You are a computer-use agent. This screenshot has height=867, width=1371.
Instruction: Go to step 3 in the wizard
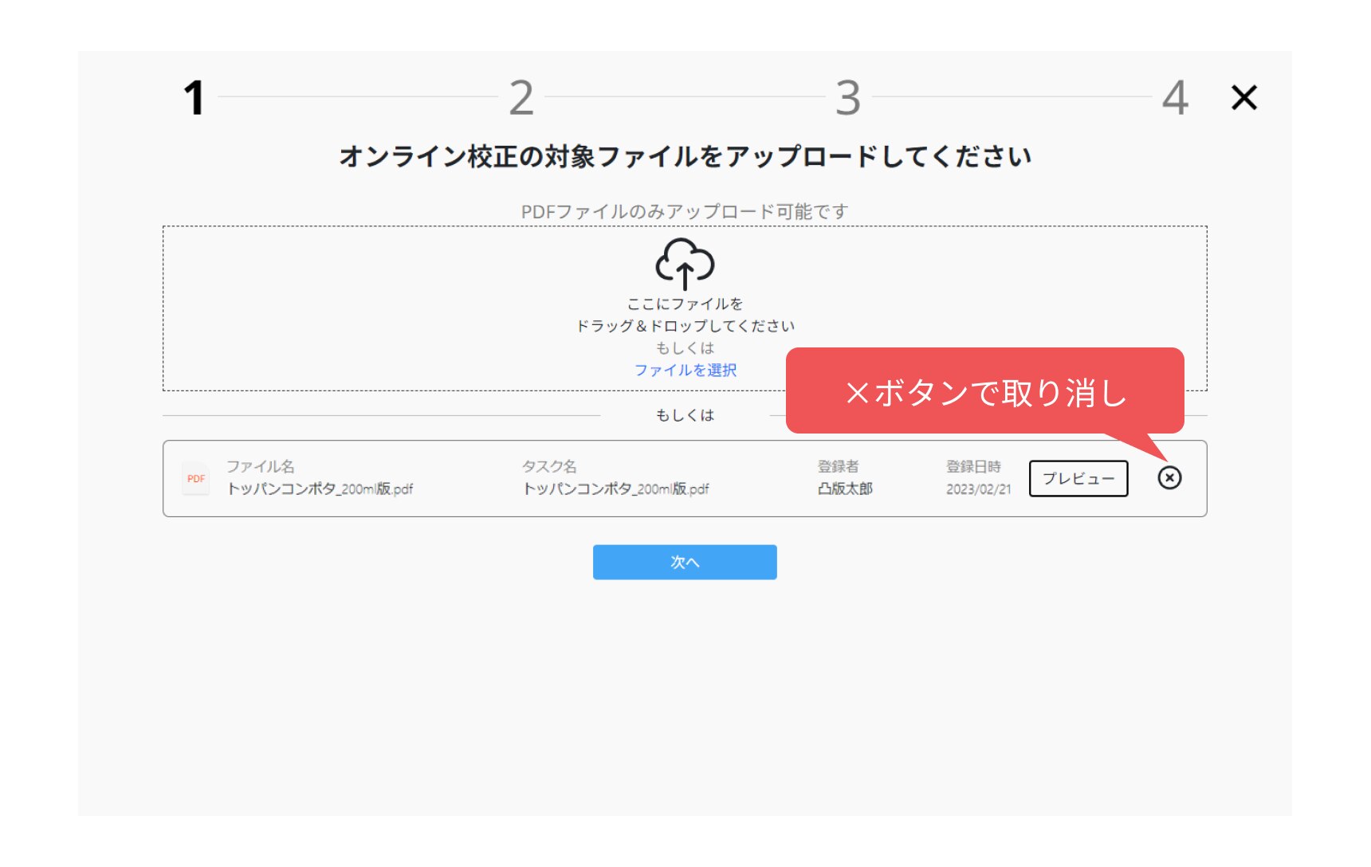pyautogui.click(x=848, y=98)
